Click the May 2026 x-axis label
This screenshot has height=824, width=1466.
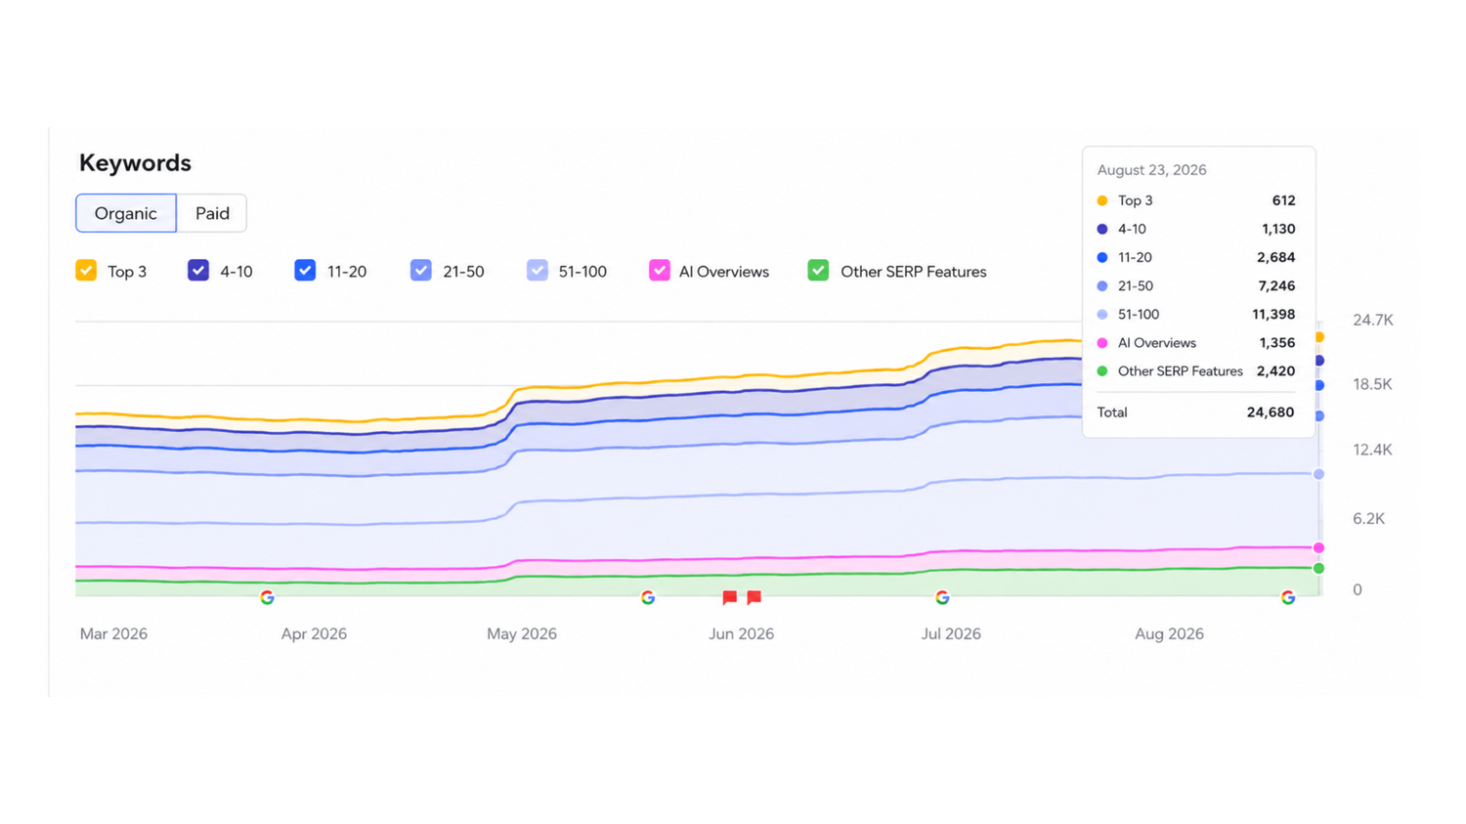click(522, 633)
